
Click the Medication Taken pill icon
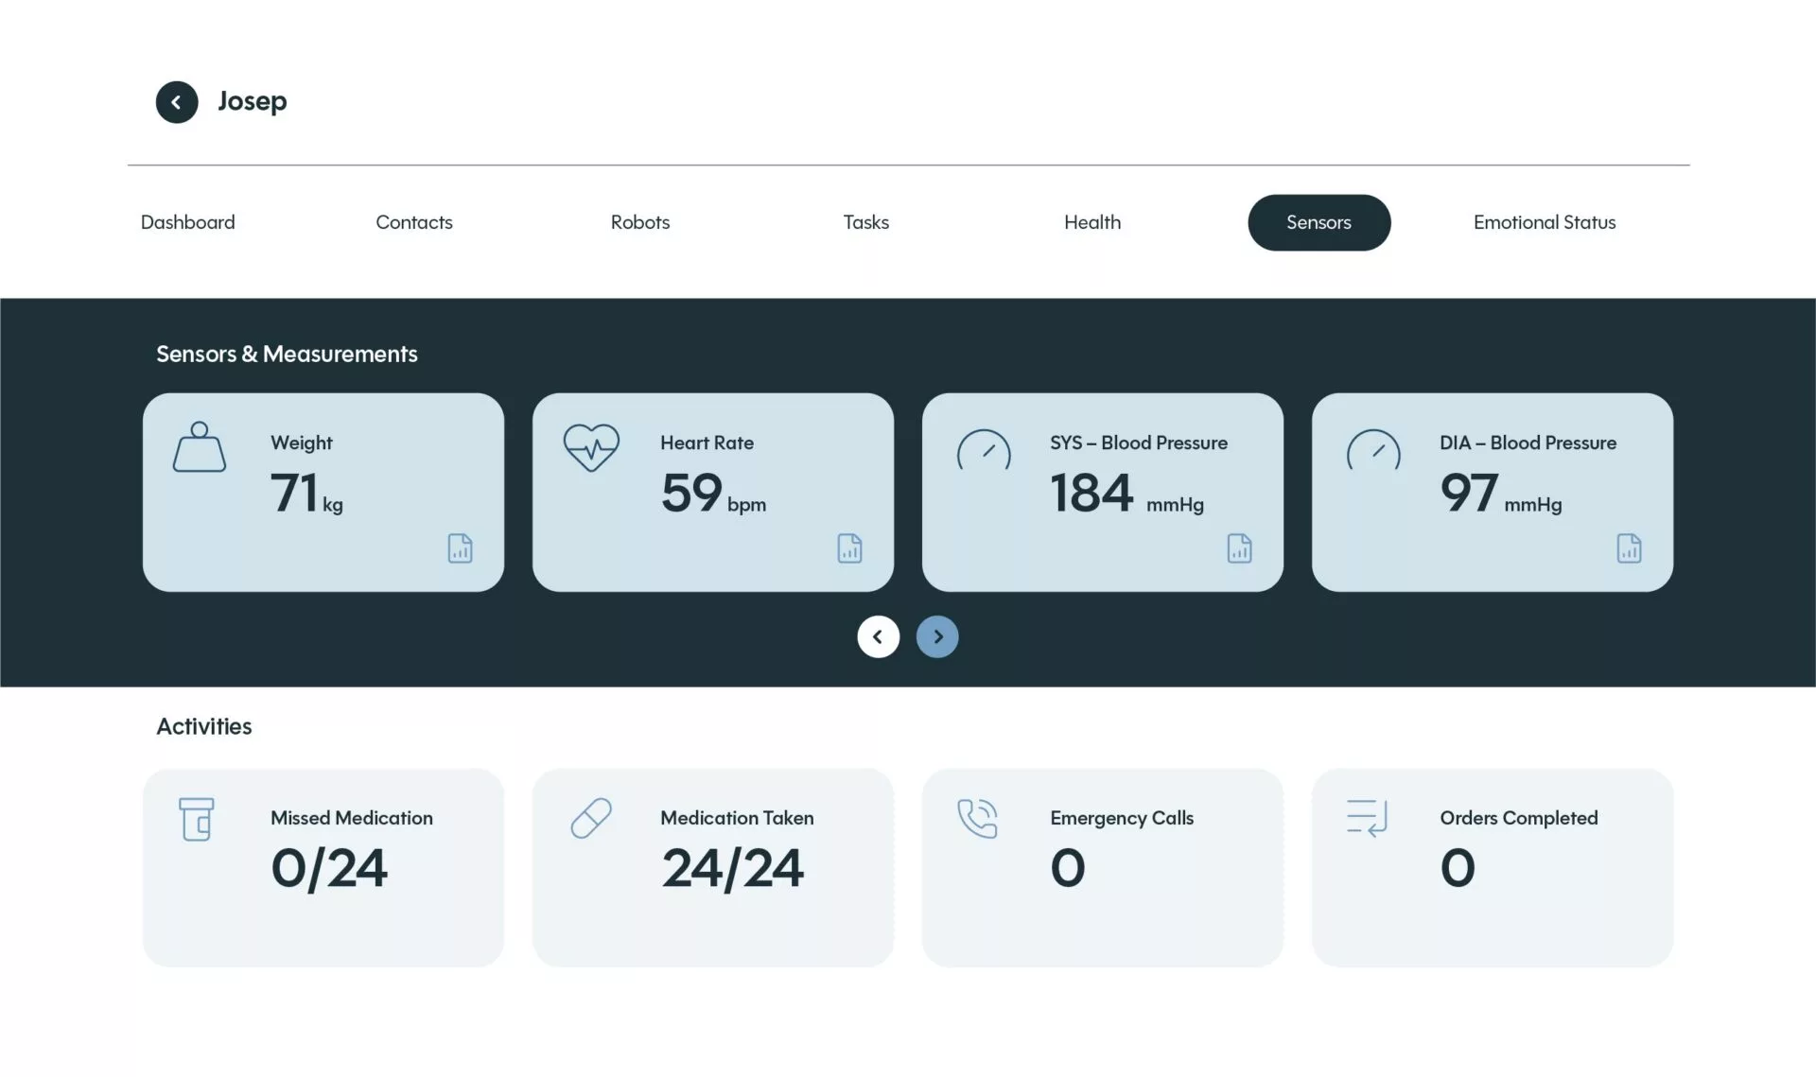[x=591, y=819]
